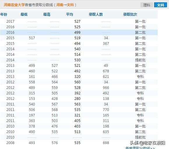This screenshot has width=169, height=149.
Task: Click lowest score 197 for 2011
Action: click(32, 115)
